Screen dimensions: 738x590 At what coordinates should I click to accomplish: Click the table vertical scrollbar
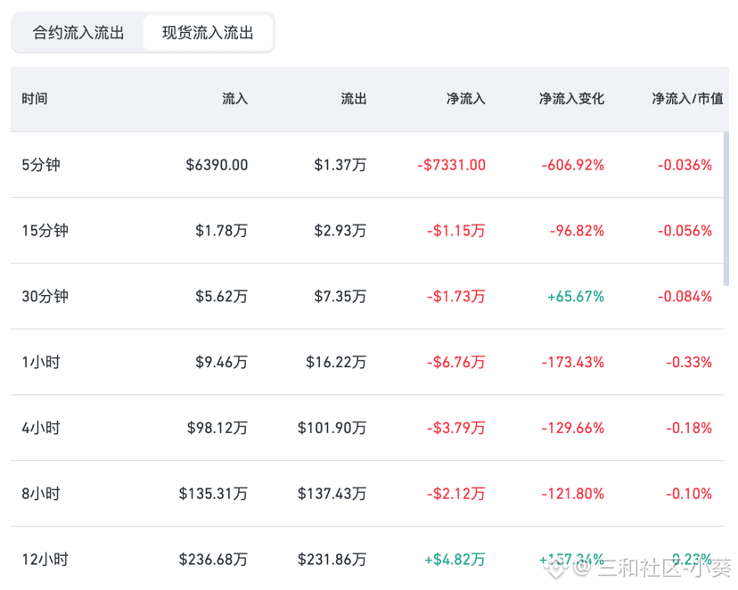pyautogui.click(x=726, y=209)
